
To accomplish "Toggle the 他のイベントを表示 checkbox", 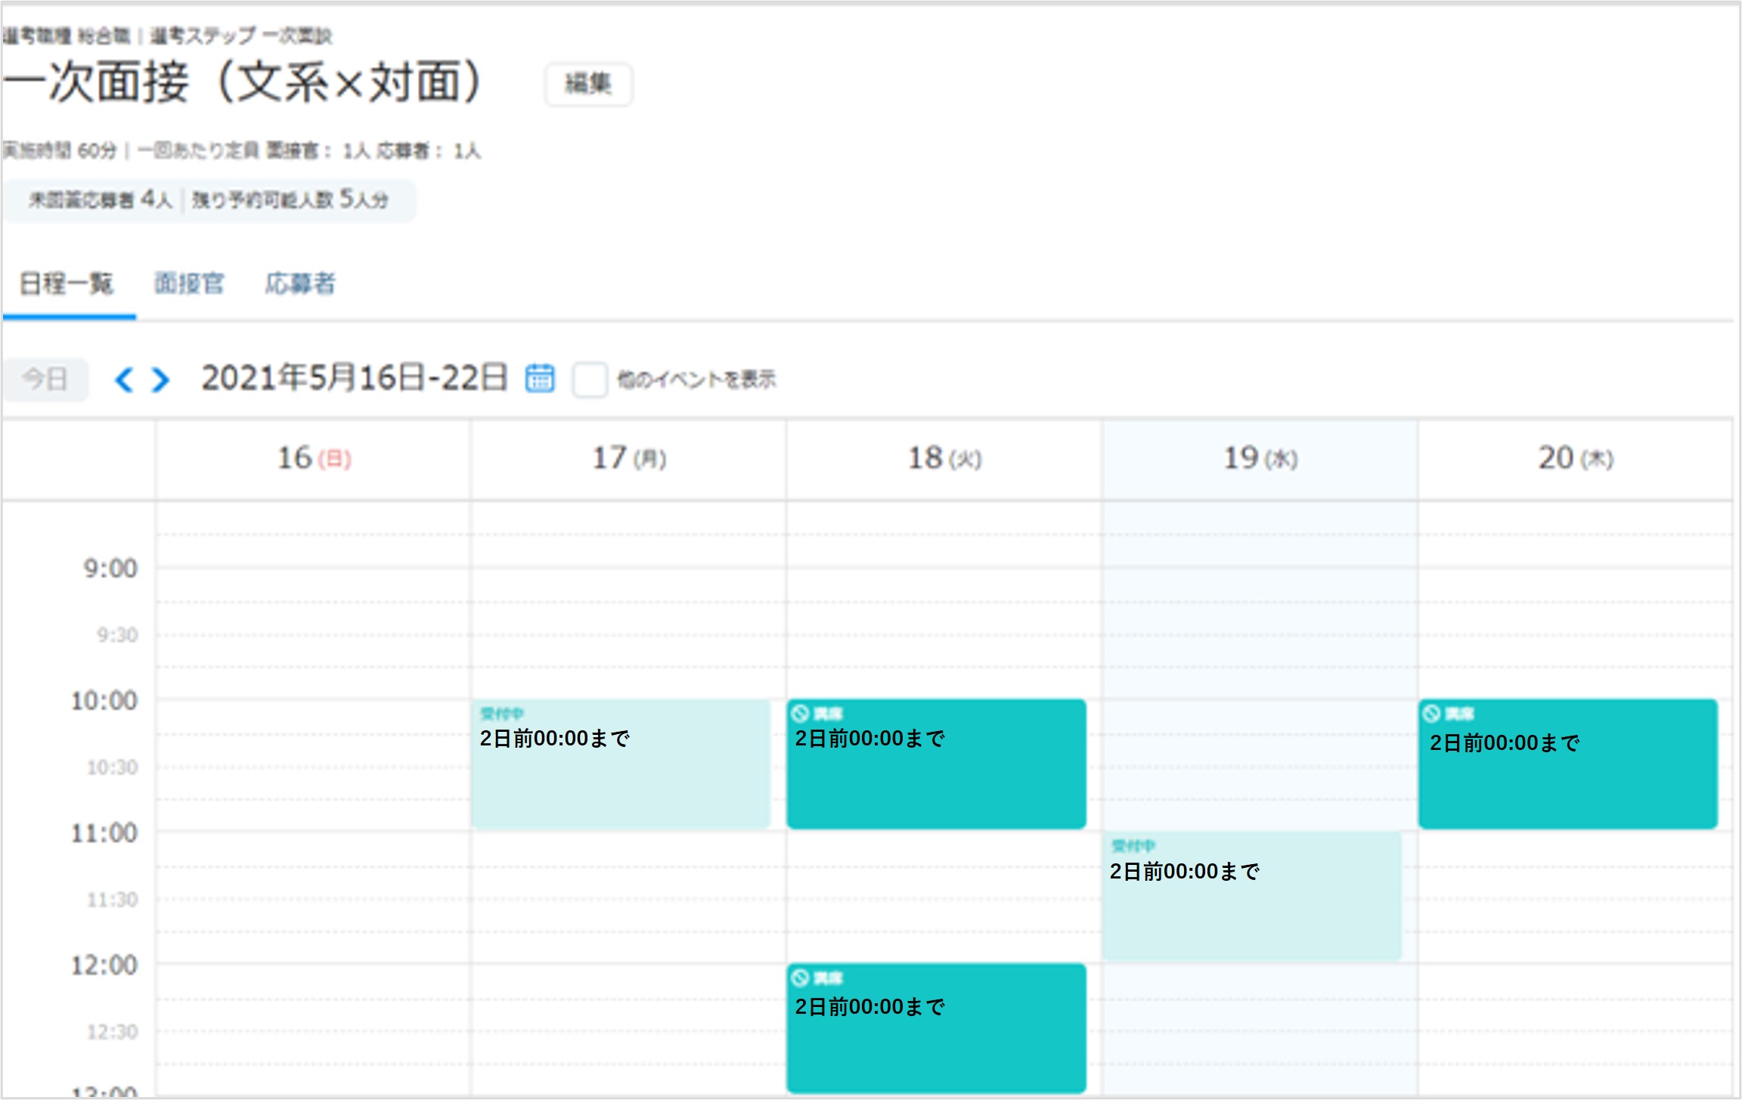I will click(590, 380).
